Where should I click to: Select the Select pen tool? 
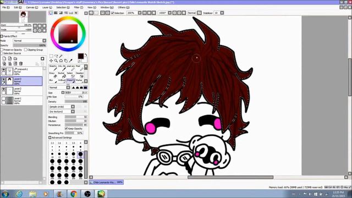70,75
